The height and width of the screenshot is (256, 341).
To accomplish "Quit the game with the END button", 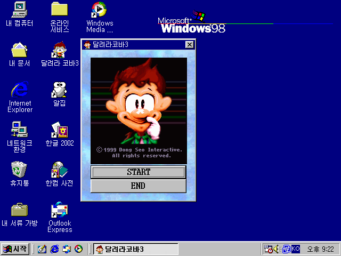I will [x=139, y=186].
